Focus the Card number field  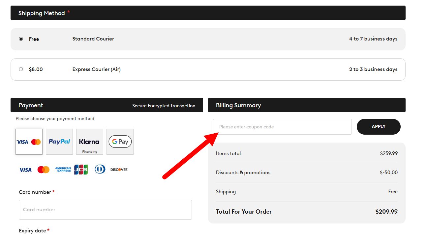click(105, 210)
